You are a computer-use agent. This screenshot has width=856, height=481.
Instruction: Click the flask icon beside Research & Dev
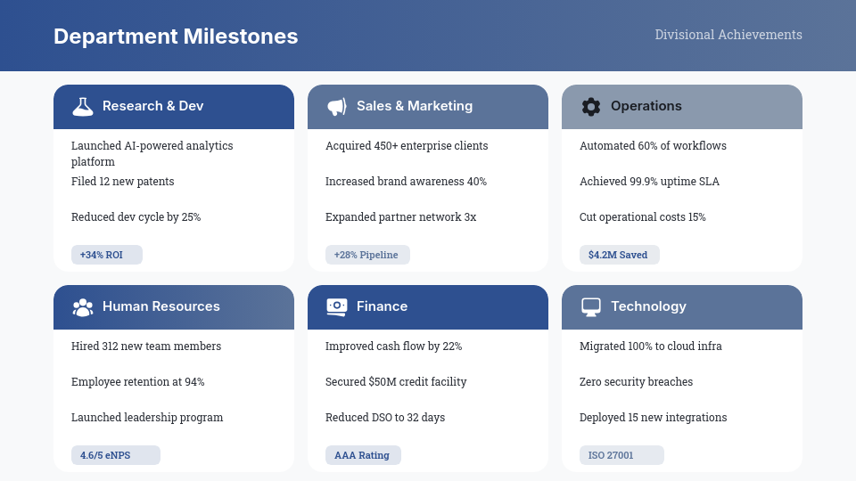tap(83, 107)
